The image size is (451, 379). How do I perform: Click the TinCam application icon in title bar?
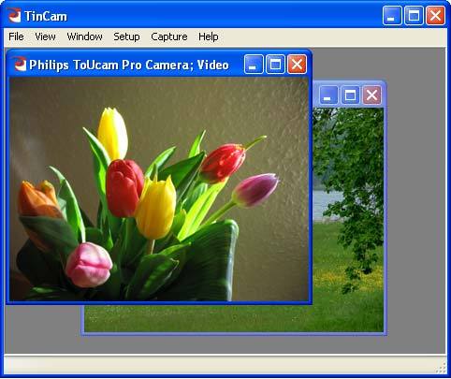(14, 15)
